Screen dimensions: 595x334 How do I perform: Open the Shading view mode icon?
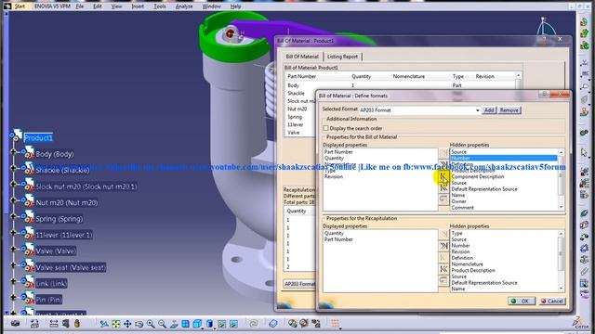209,324
